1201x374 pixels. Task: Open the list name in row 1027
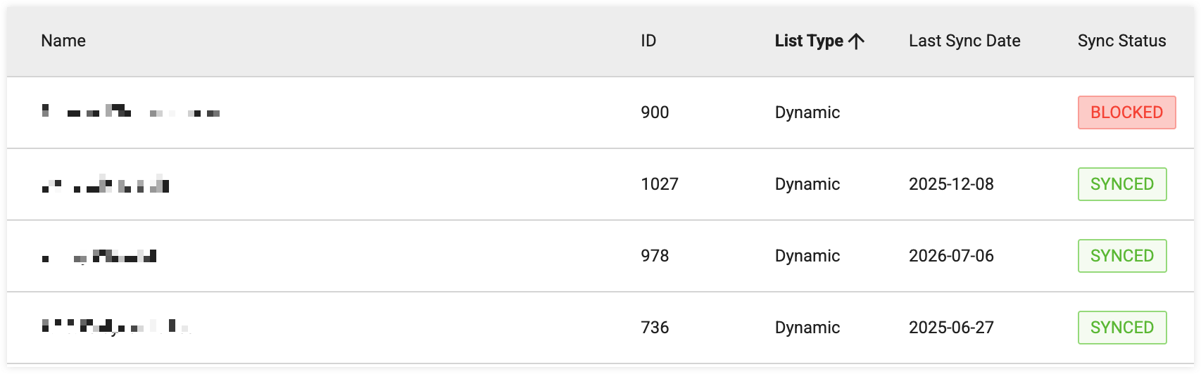click(x=106, y=184)
